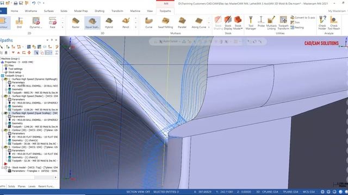348x195 pixels.
Task: Collapse operation 1 Dynamic OptiRough tree node
Action: (x=3, y=79)
